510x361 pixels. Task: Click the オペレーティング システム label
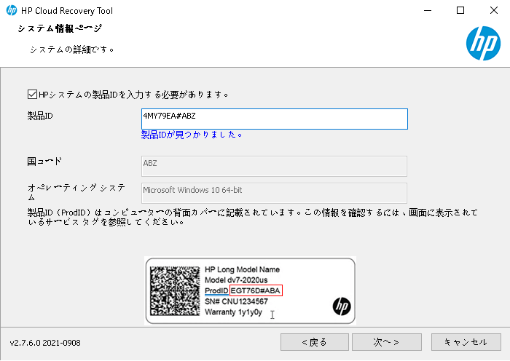pyautogui.click(x=76, y=192)
